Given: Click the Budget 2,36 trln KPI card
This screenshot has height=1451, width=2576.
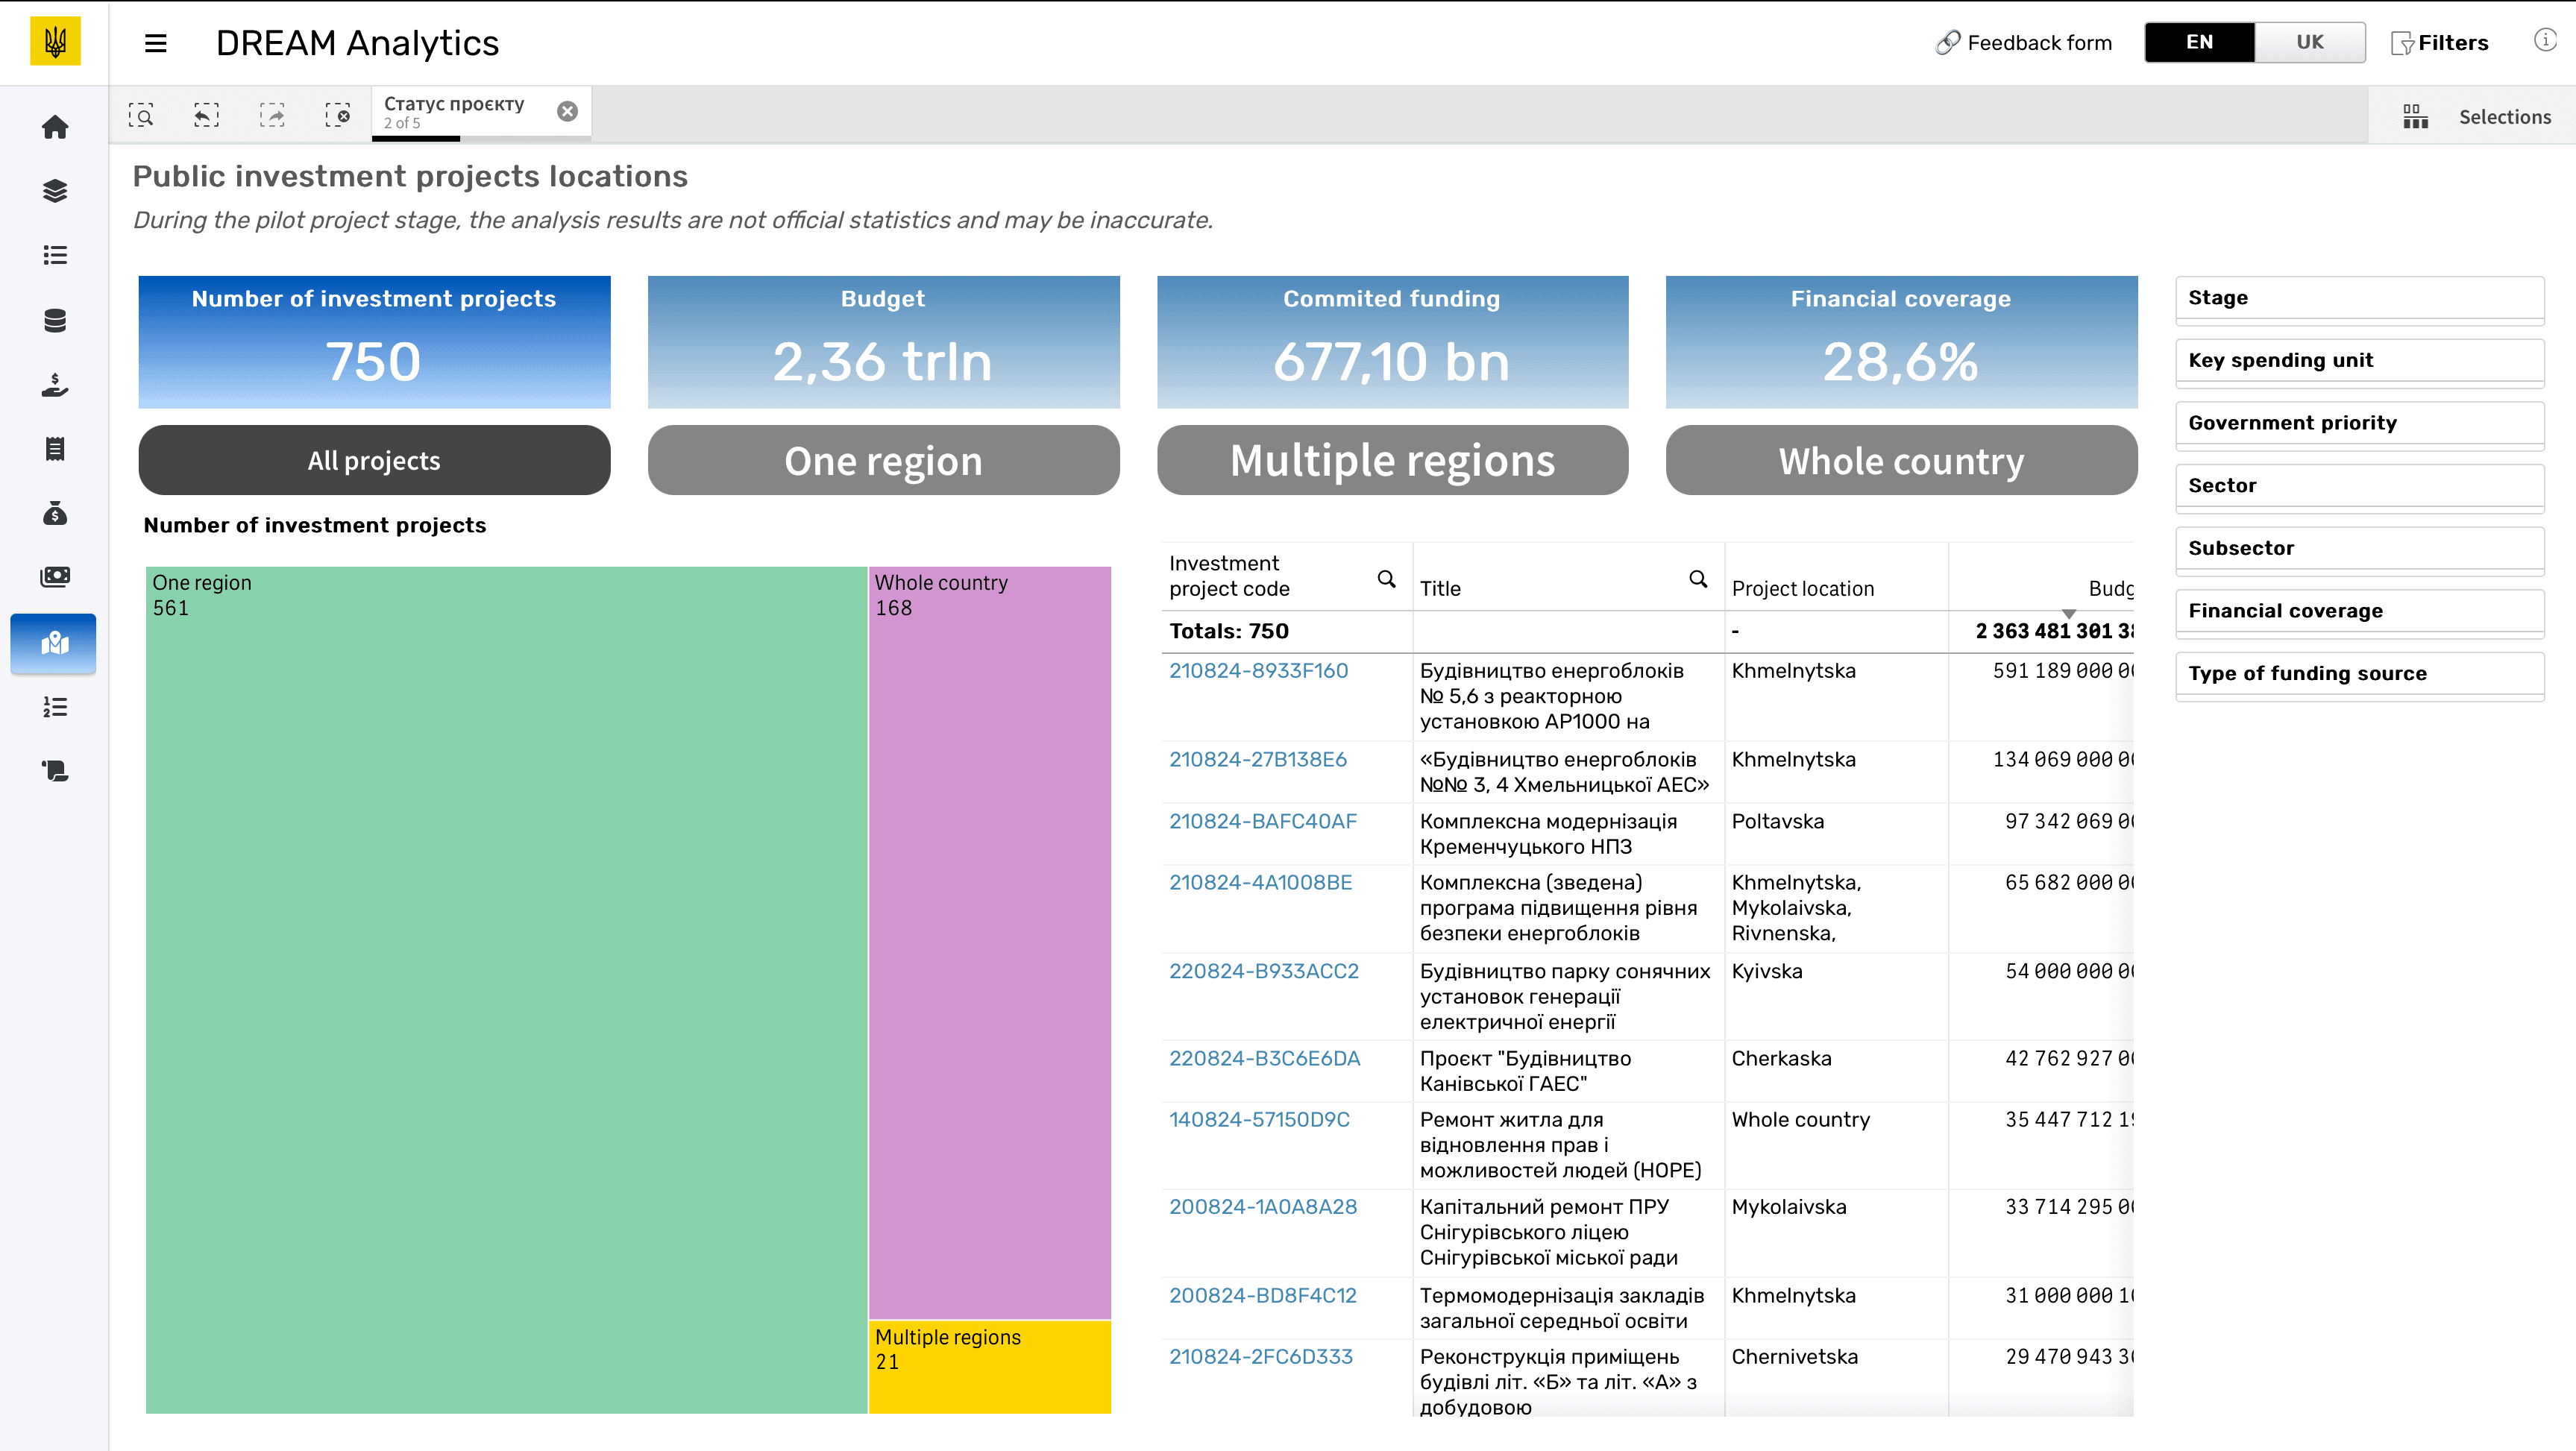Looking at the screenshot, I should tap(883, 342).
